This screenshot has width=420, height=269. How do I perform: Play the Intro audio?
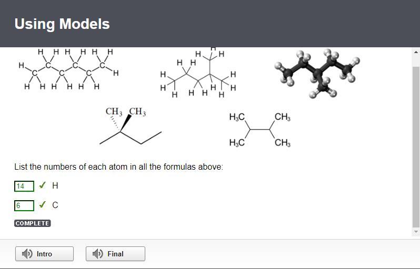click(x=44, y=253)
